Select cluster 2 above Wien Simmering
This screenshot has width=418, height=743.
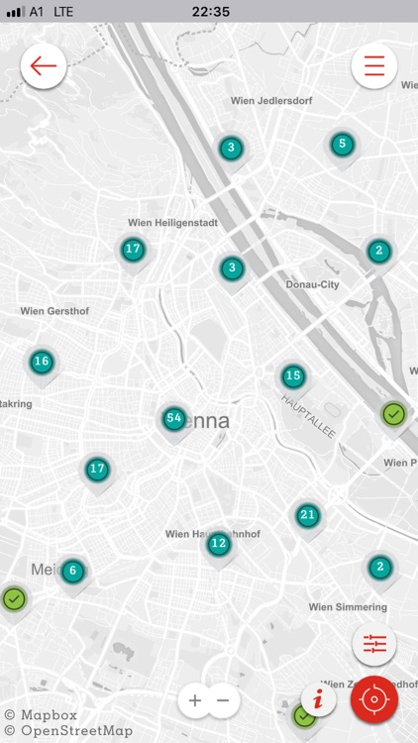[x=379, y=568]
